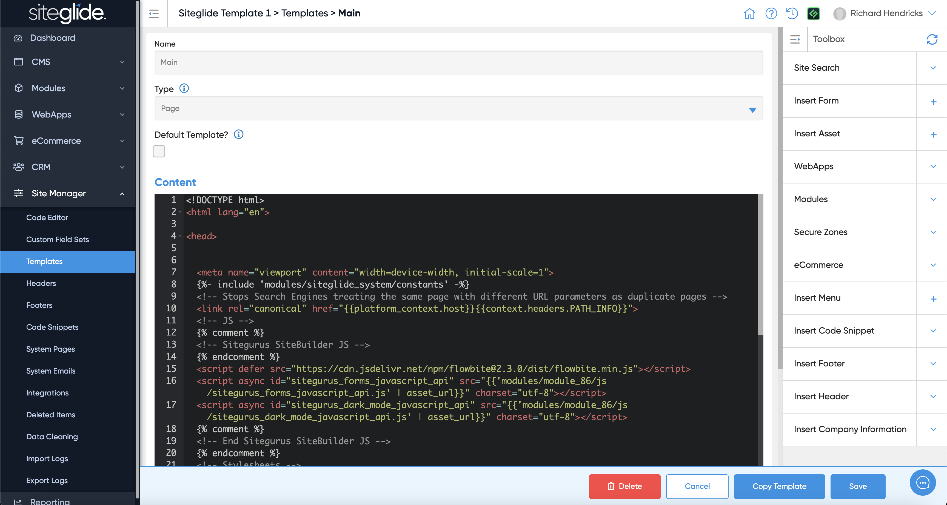Go to System Pages in sidebar
947x505 pixels.
point(50,349)
